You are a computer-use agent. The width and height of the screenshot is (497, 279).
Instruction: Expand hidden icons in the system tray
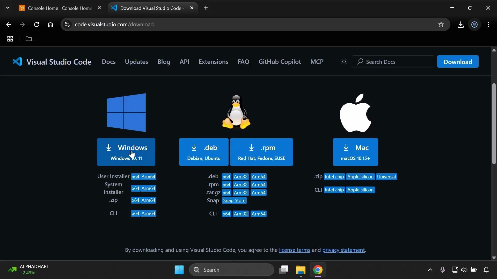pyautogui.click(x=430, y=270)
